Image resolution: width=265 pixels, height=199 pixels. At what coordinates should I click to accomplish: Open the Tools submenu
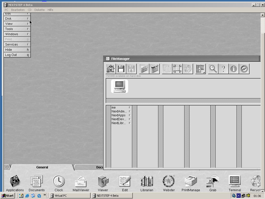17,29
